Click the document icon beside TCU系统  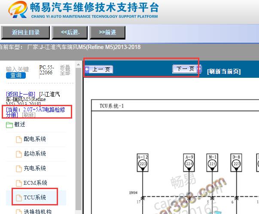[x=19, y=198]
